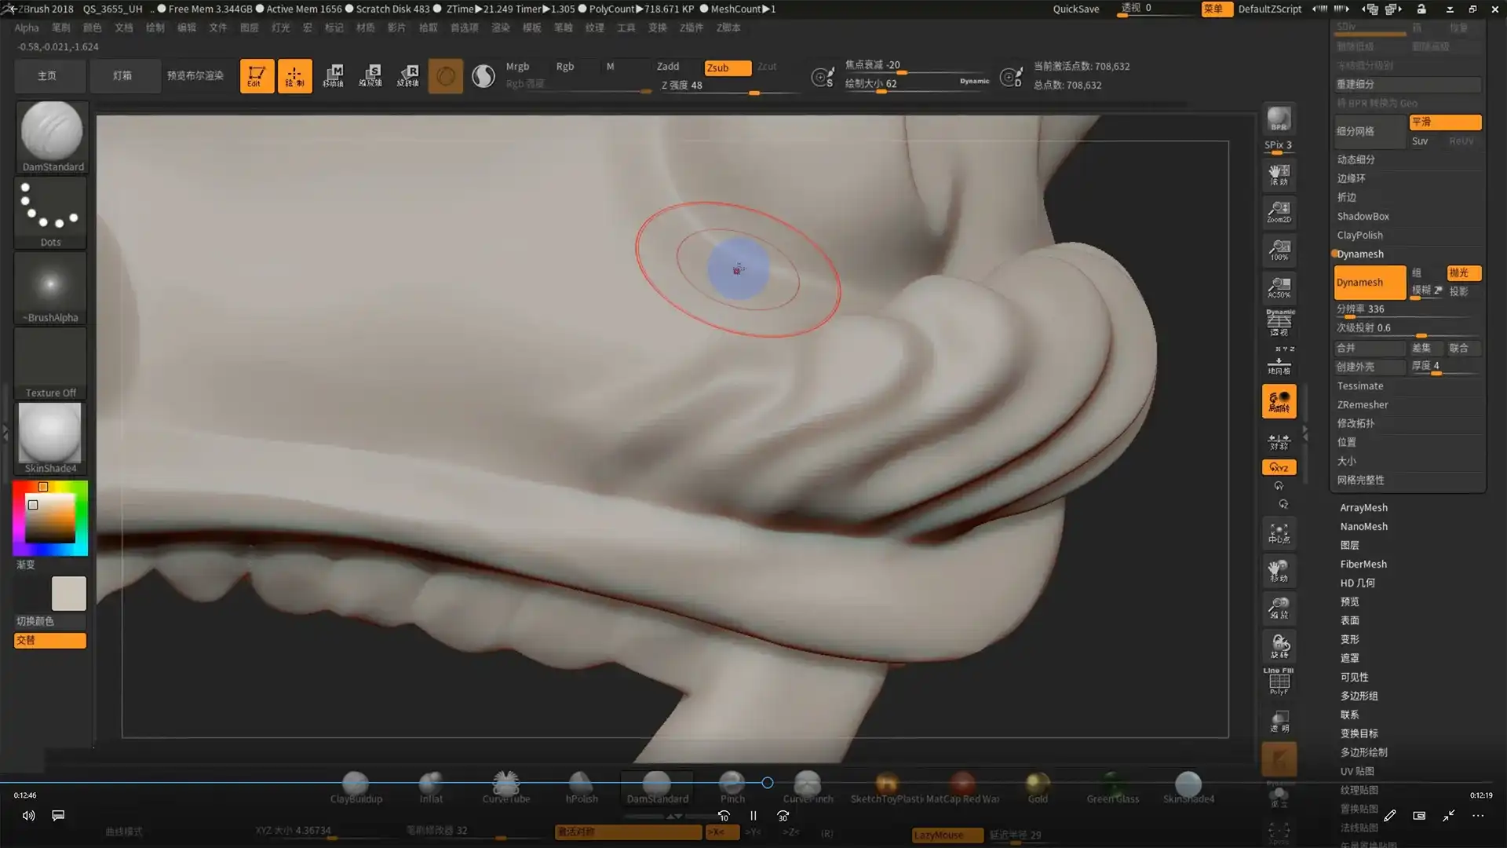Open the Alpha menu

coord(26,27)
